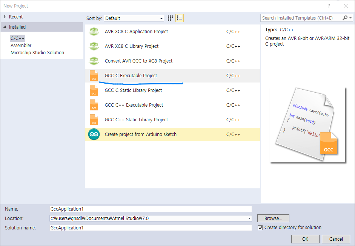Select GCC C++ Executable Project template
355x246 pixels.
point(172,105)
